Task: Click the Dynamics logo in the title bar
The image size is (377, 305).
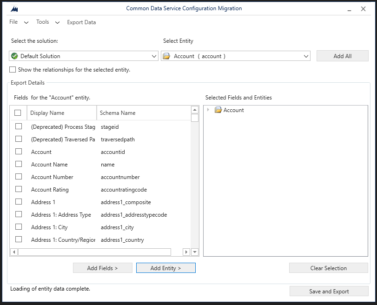Action: 14,8
